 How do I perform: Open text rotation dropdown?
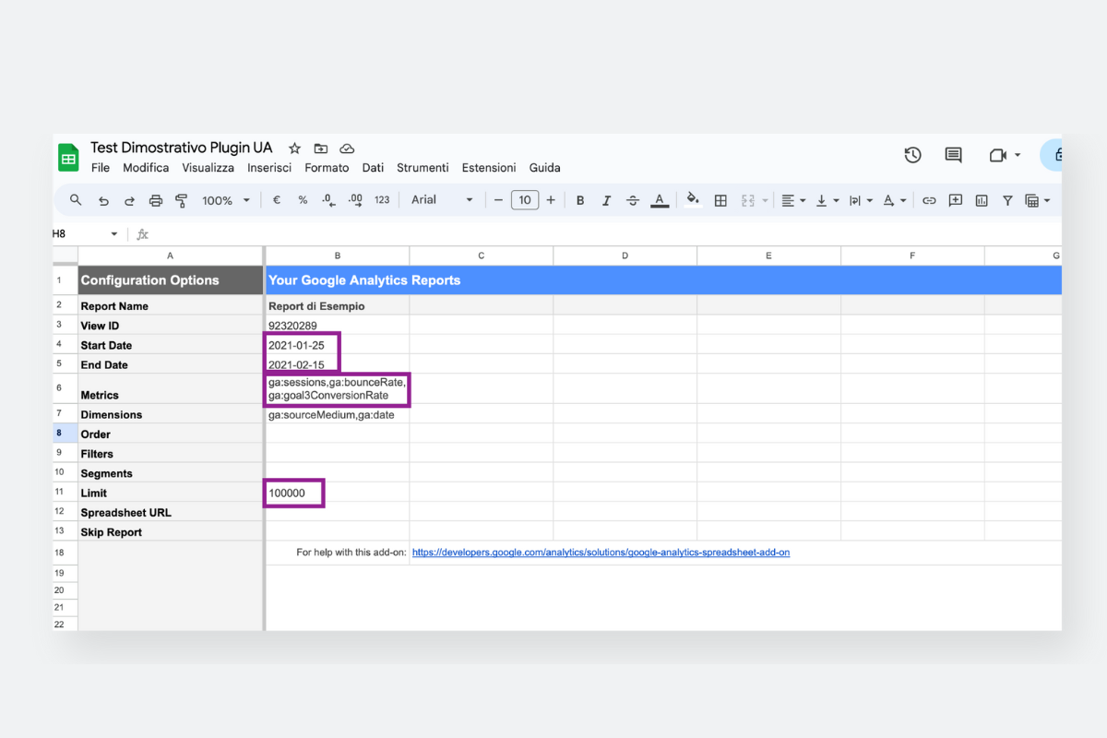tap(894, 200)
